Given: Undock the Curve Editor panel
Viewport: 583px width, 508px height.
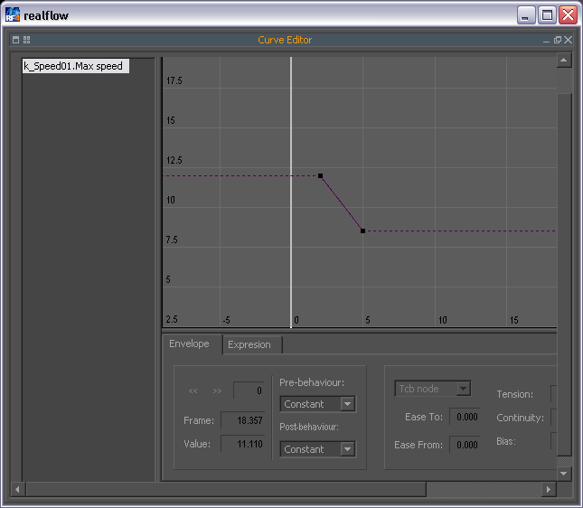Looking at the screenshot, I should [558, 40].
